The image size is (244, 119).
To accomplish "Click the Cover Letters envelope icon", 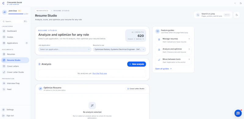I will (x=4, y=66).
